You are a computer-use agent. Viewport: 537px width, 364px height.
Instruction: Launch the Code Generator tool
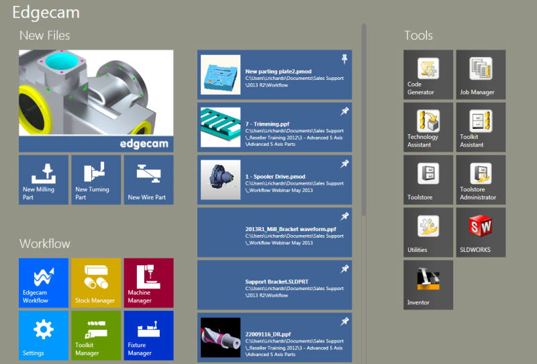(x=428, y=75)
